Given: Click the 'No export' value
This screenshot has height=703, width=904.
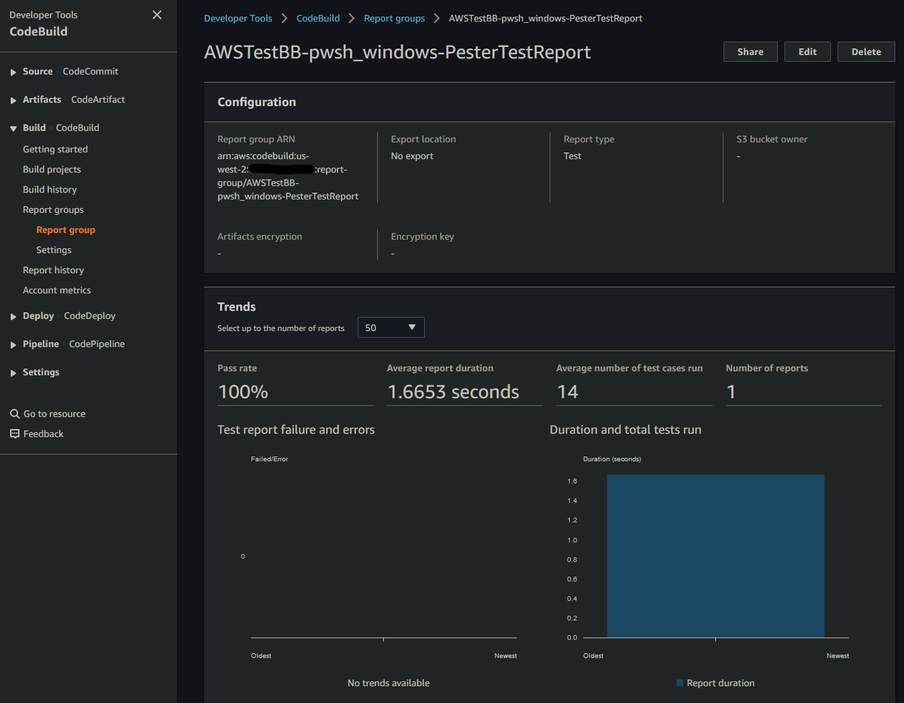Looking at the screenshot, I should click(412, 156).
